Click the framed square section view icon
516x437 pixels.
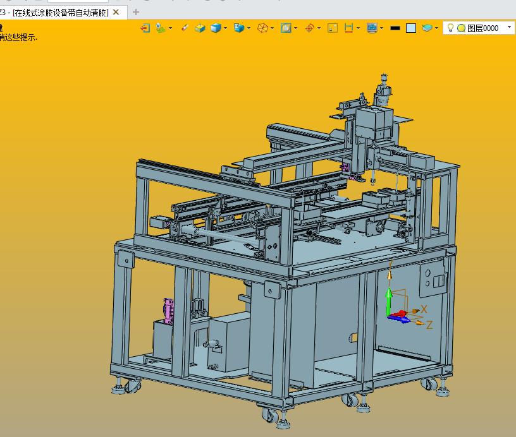click(286, 28)
